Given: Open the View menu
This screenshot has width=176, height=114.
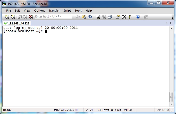Looking at the screenshot, I should (x=27, y=11).
